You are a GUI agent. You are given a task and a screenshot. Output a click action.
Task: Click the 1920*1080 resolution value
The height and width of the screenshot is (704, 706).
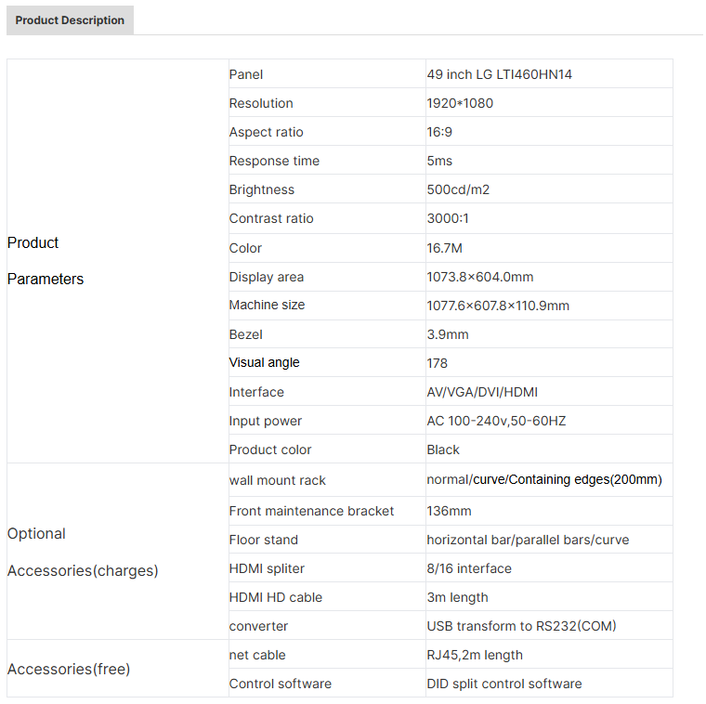pyautogui.click(x=460, y=103)
